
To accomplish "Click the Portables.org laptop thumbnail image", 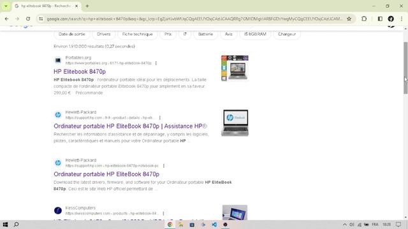I will click(235, 68).
